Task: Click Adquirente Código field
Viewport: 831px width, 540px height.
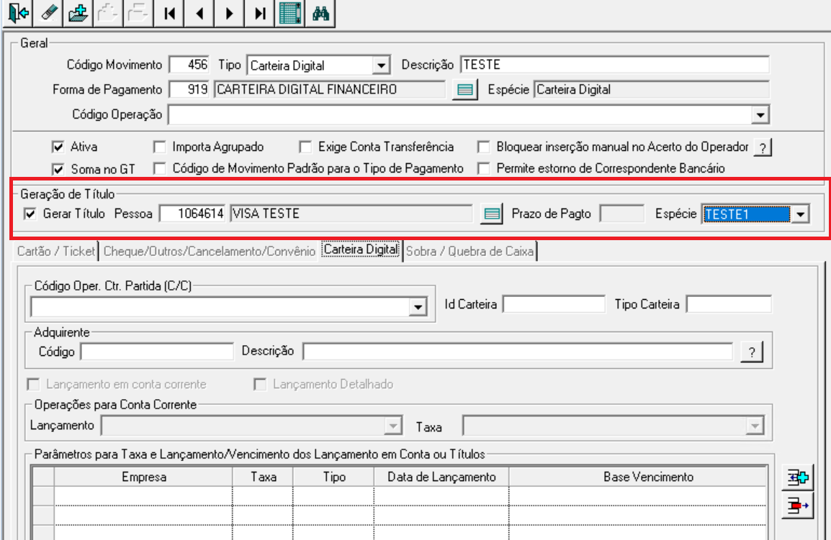Action: click(x=157, y=352)
